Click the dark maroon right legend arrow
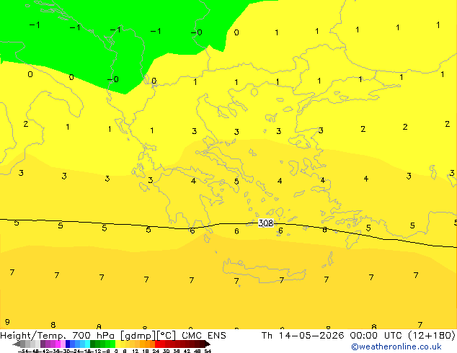The height and width of the screenshot is (353, 457). 208,344
